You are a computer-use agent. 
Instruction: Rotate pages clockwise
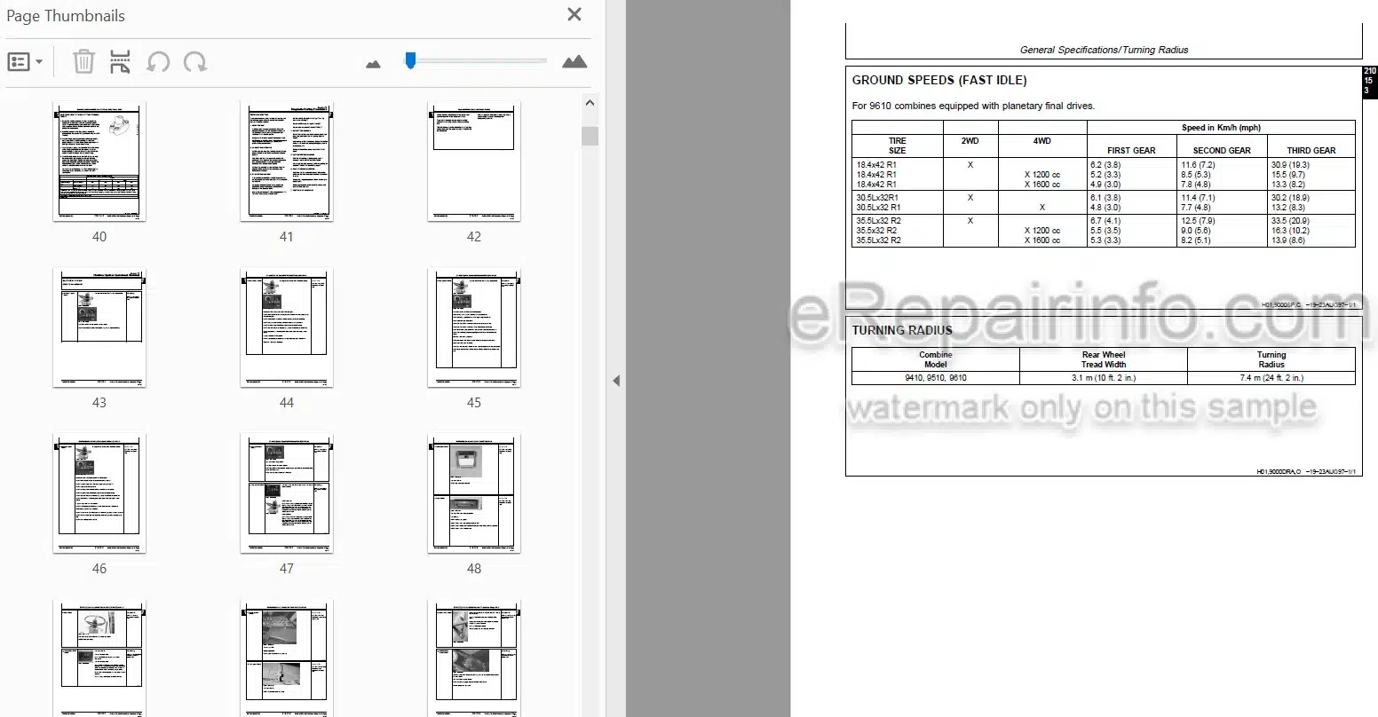pyautogui.click(x=194, y=62)
